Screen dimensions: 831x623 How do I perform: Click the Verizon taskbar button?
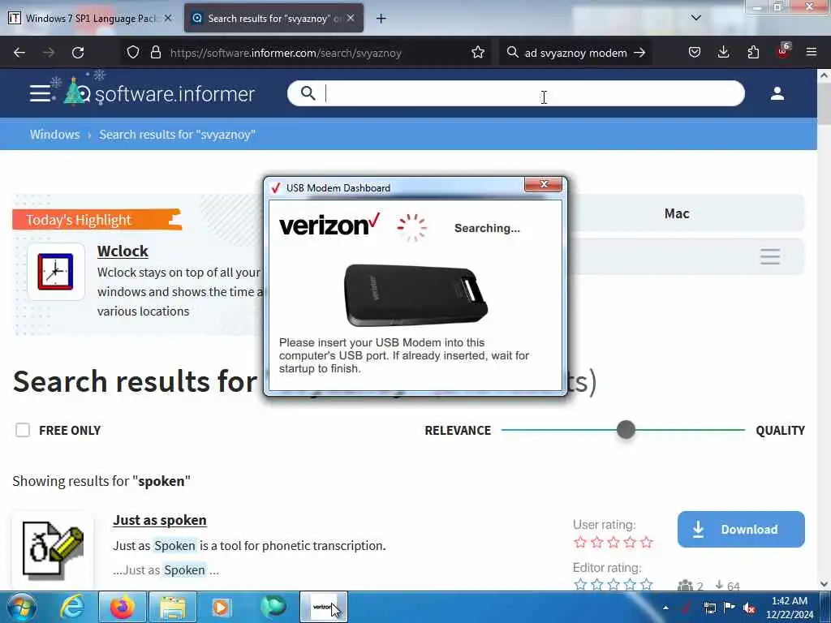coord(324,607)
